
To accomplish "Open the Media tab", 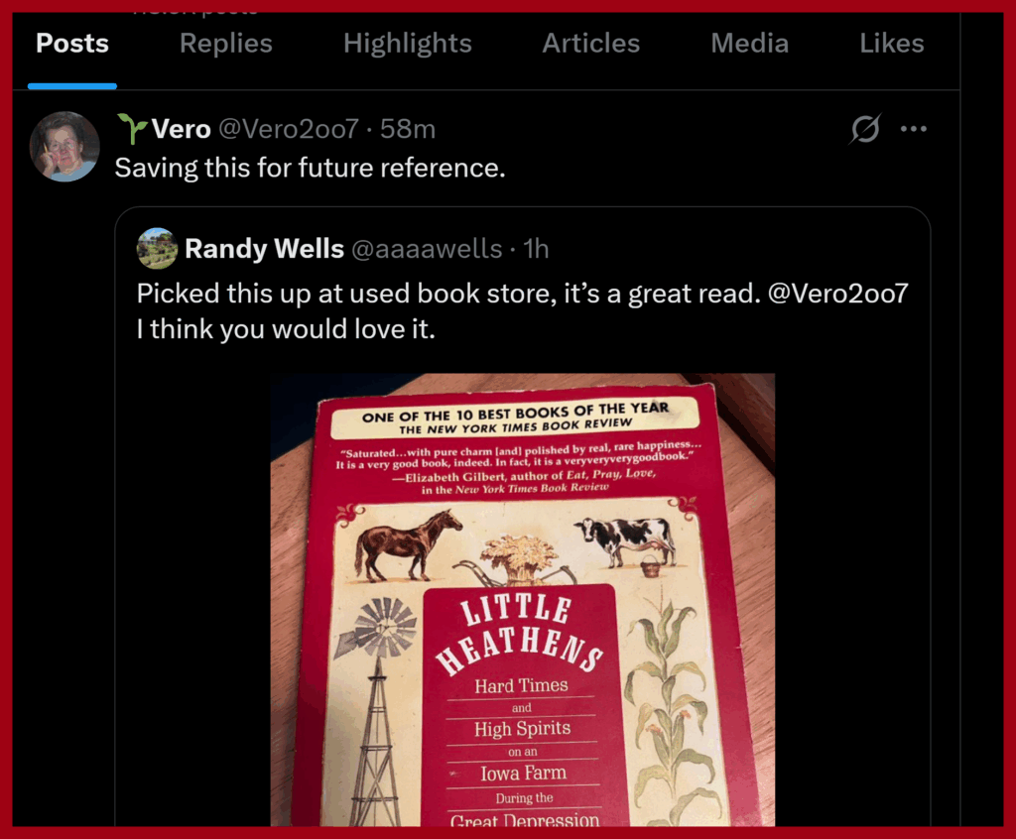I will pos(750,44).
